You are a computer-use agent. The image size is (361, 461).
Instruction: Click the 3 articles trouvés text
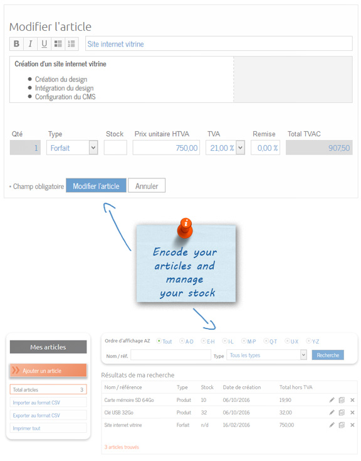coord(122,447)
